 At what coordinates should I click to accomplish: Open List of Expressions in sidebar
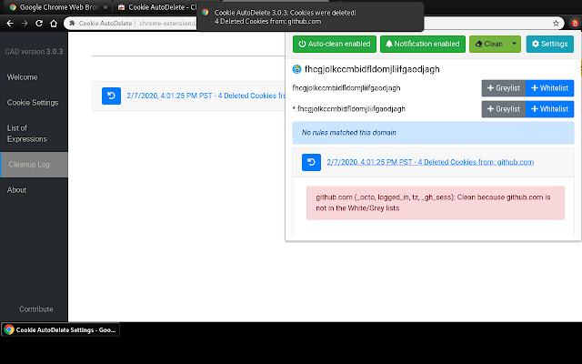pos(34,134)
